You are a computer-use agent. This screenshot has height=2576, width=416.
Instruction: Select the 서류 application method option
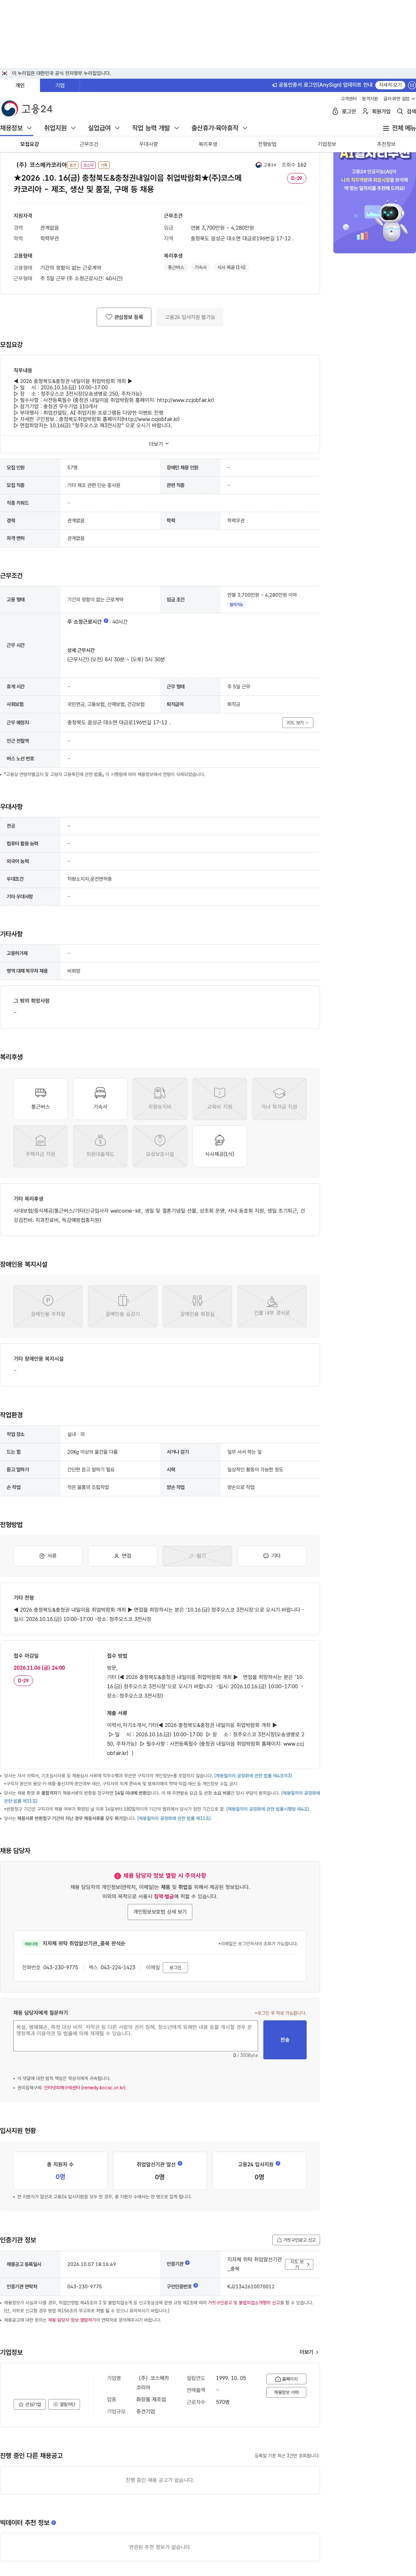coord(48,1556)
